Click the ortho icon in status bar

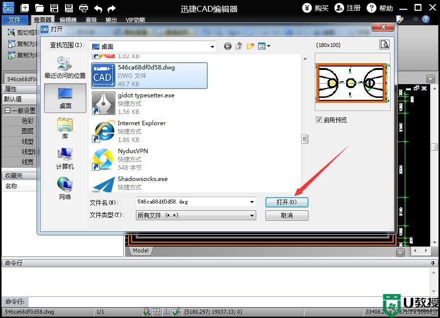166,311
